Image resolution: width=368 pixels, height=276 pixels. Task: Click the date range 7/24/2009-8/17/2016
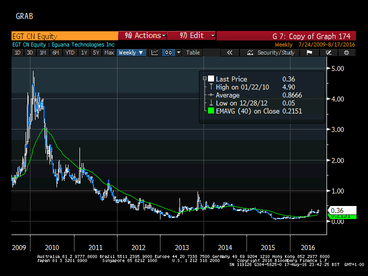[x=326, y=44]
